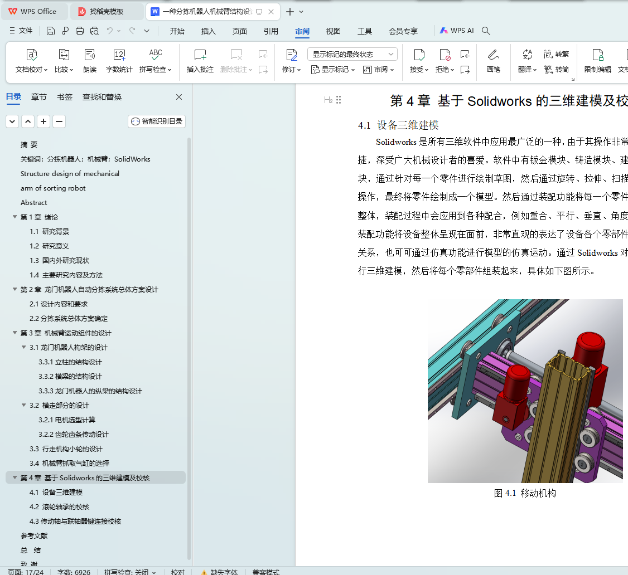The image size is (628, 575).
Task: Collapse the 第 4 章 outline node
Action: (x=15, y=477)
